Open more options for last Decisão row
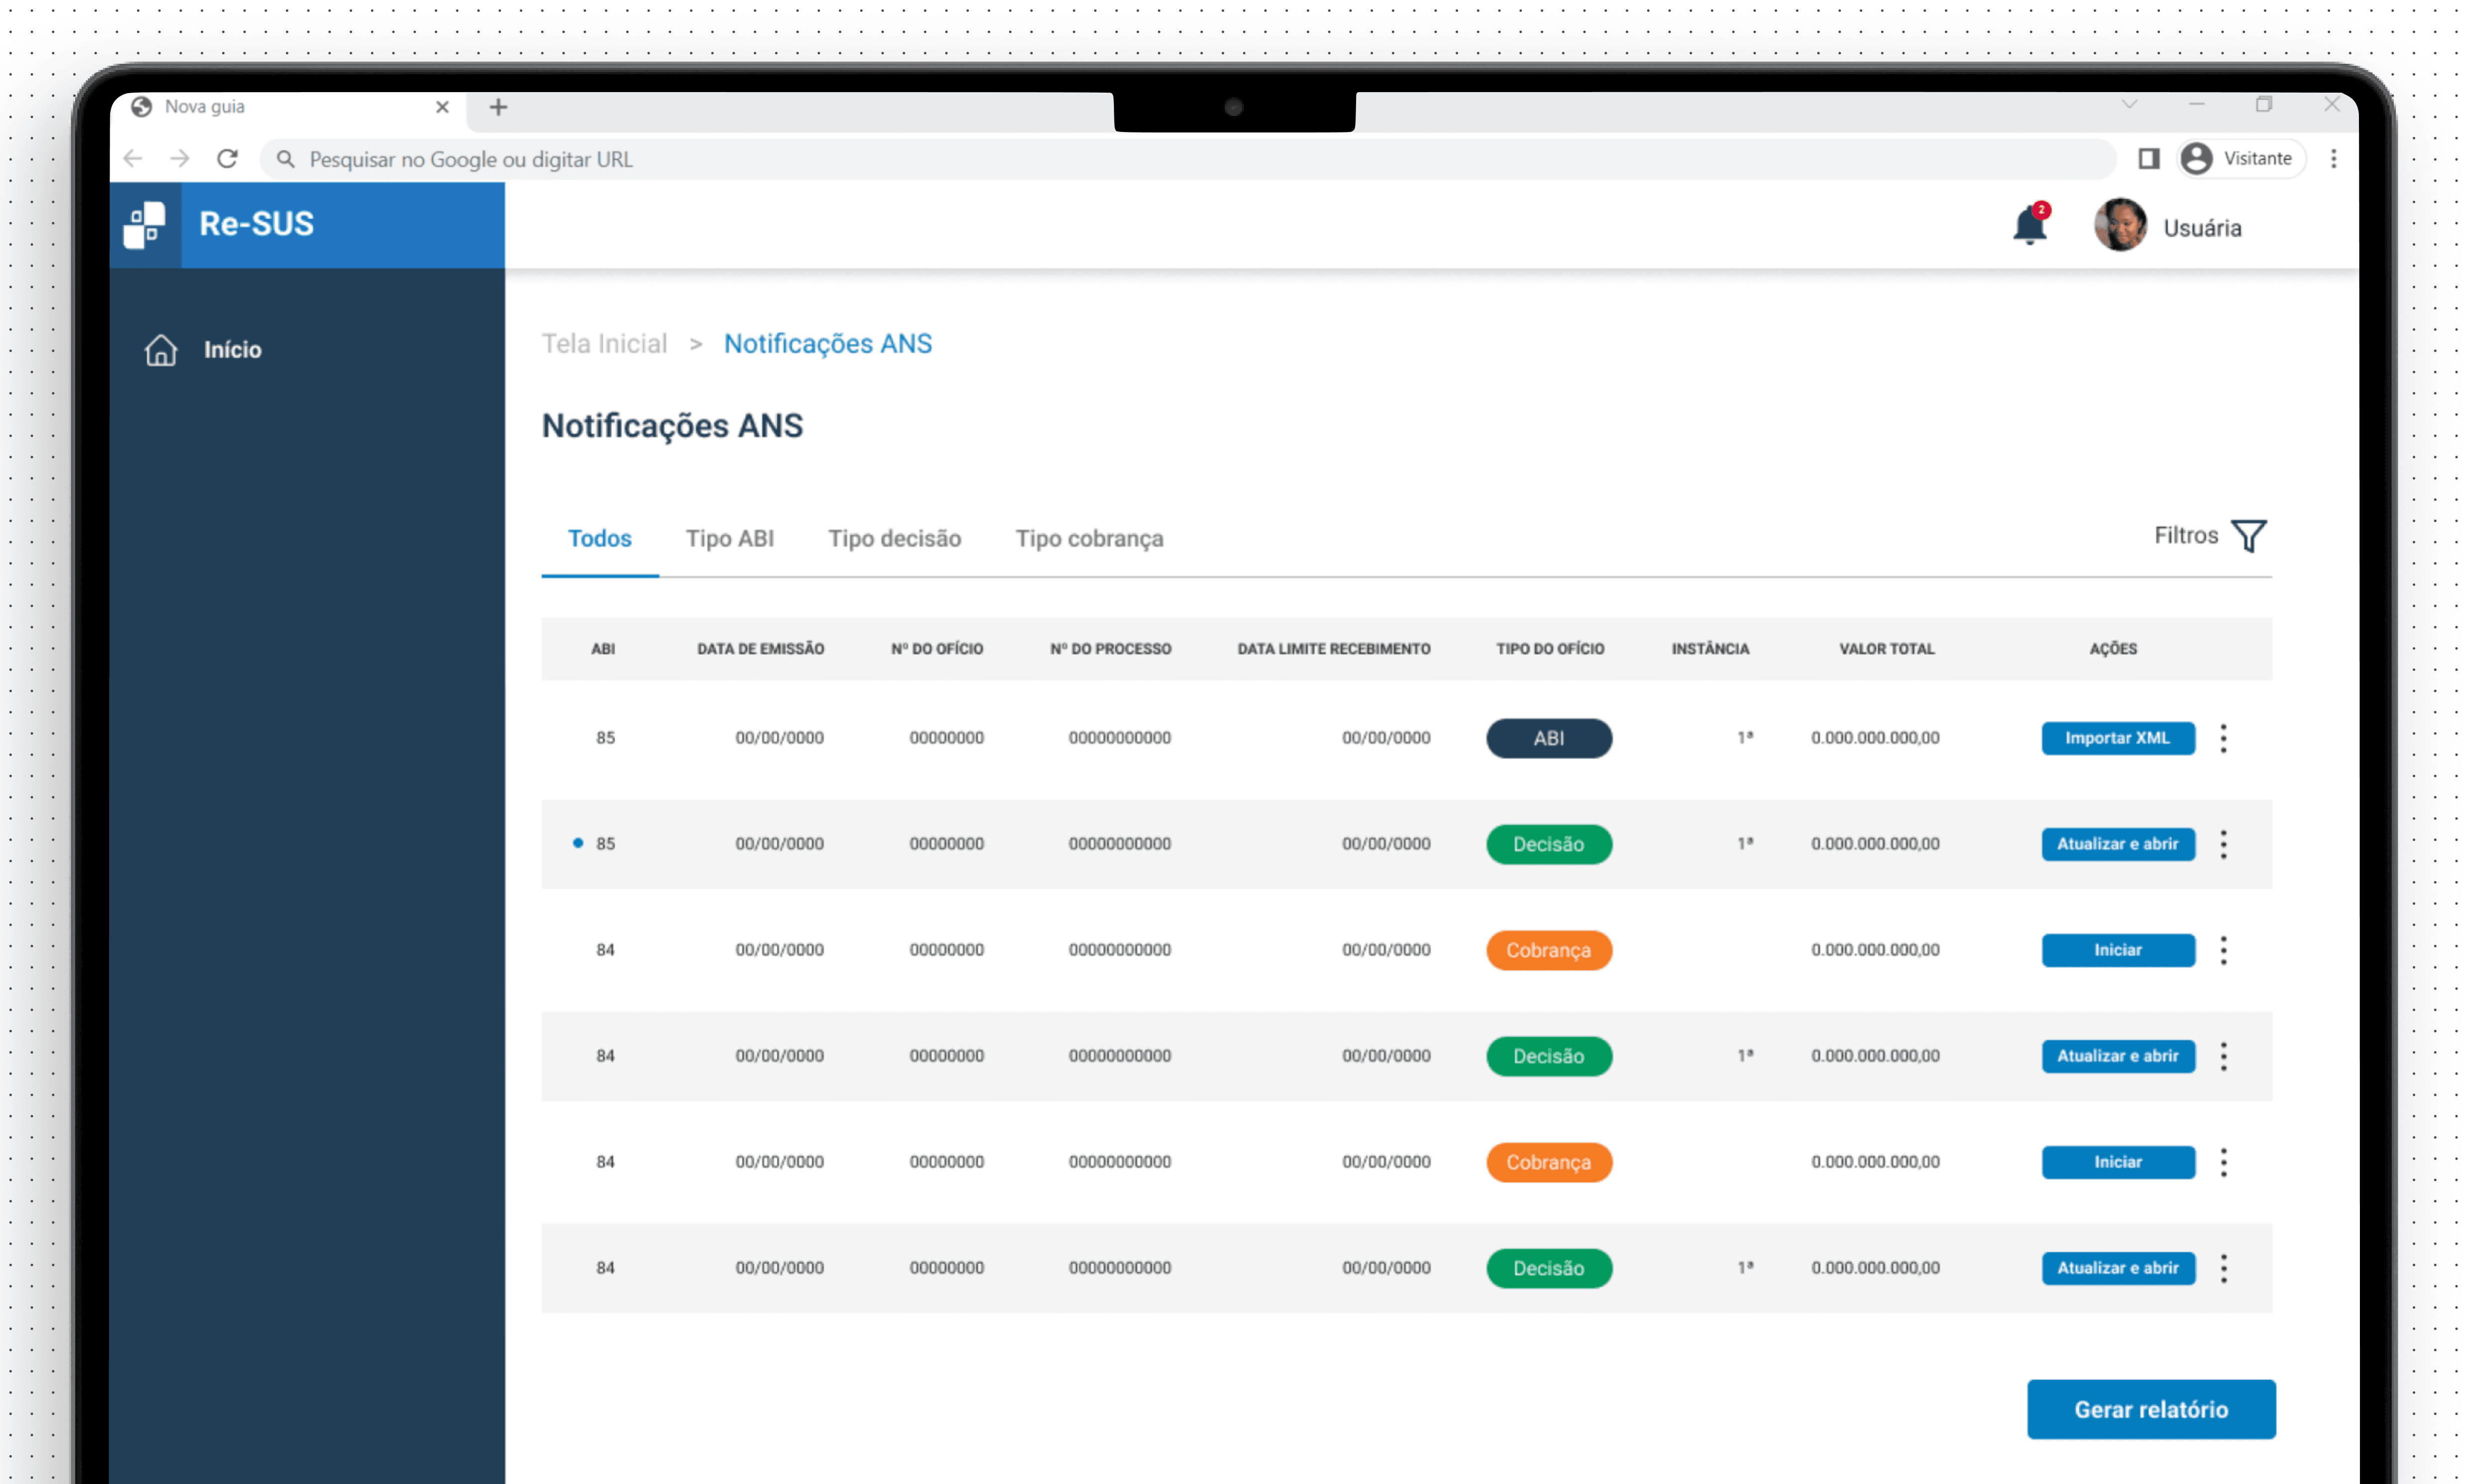 [2223, 1268]
